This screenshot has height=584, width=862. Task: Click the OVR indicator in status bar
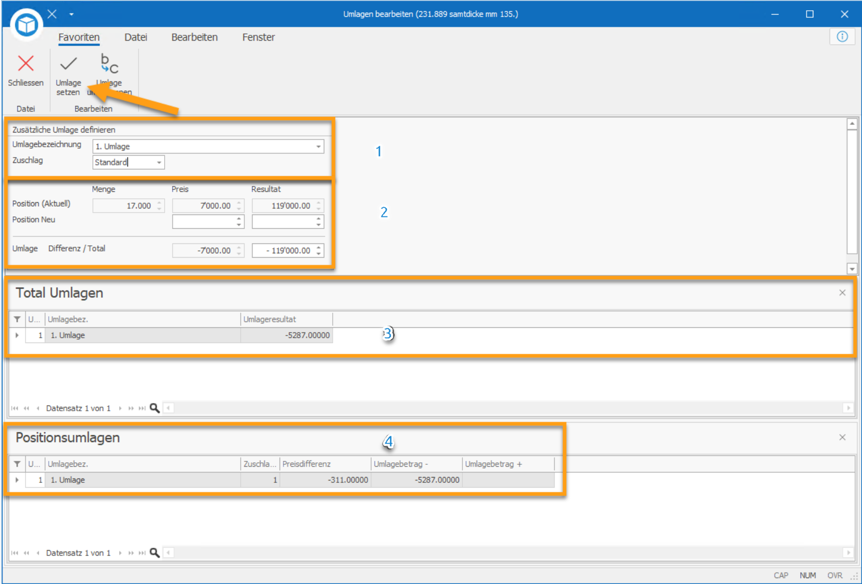pos(834,575)
